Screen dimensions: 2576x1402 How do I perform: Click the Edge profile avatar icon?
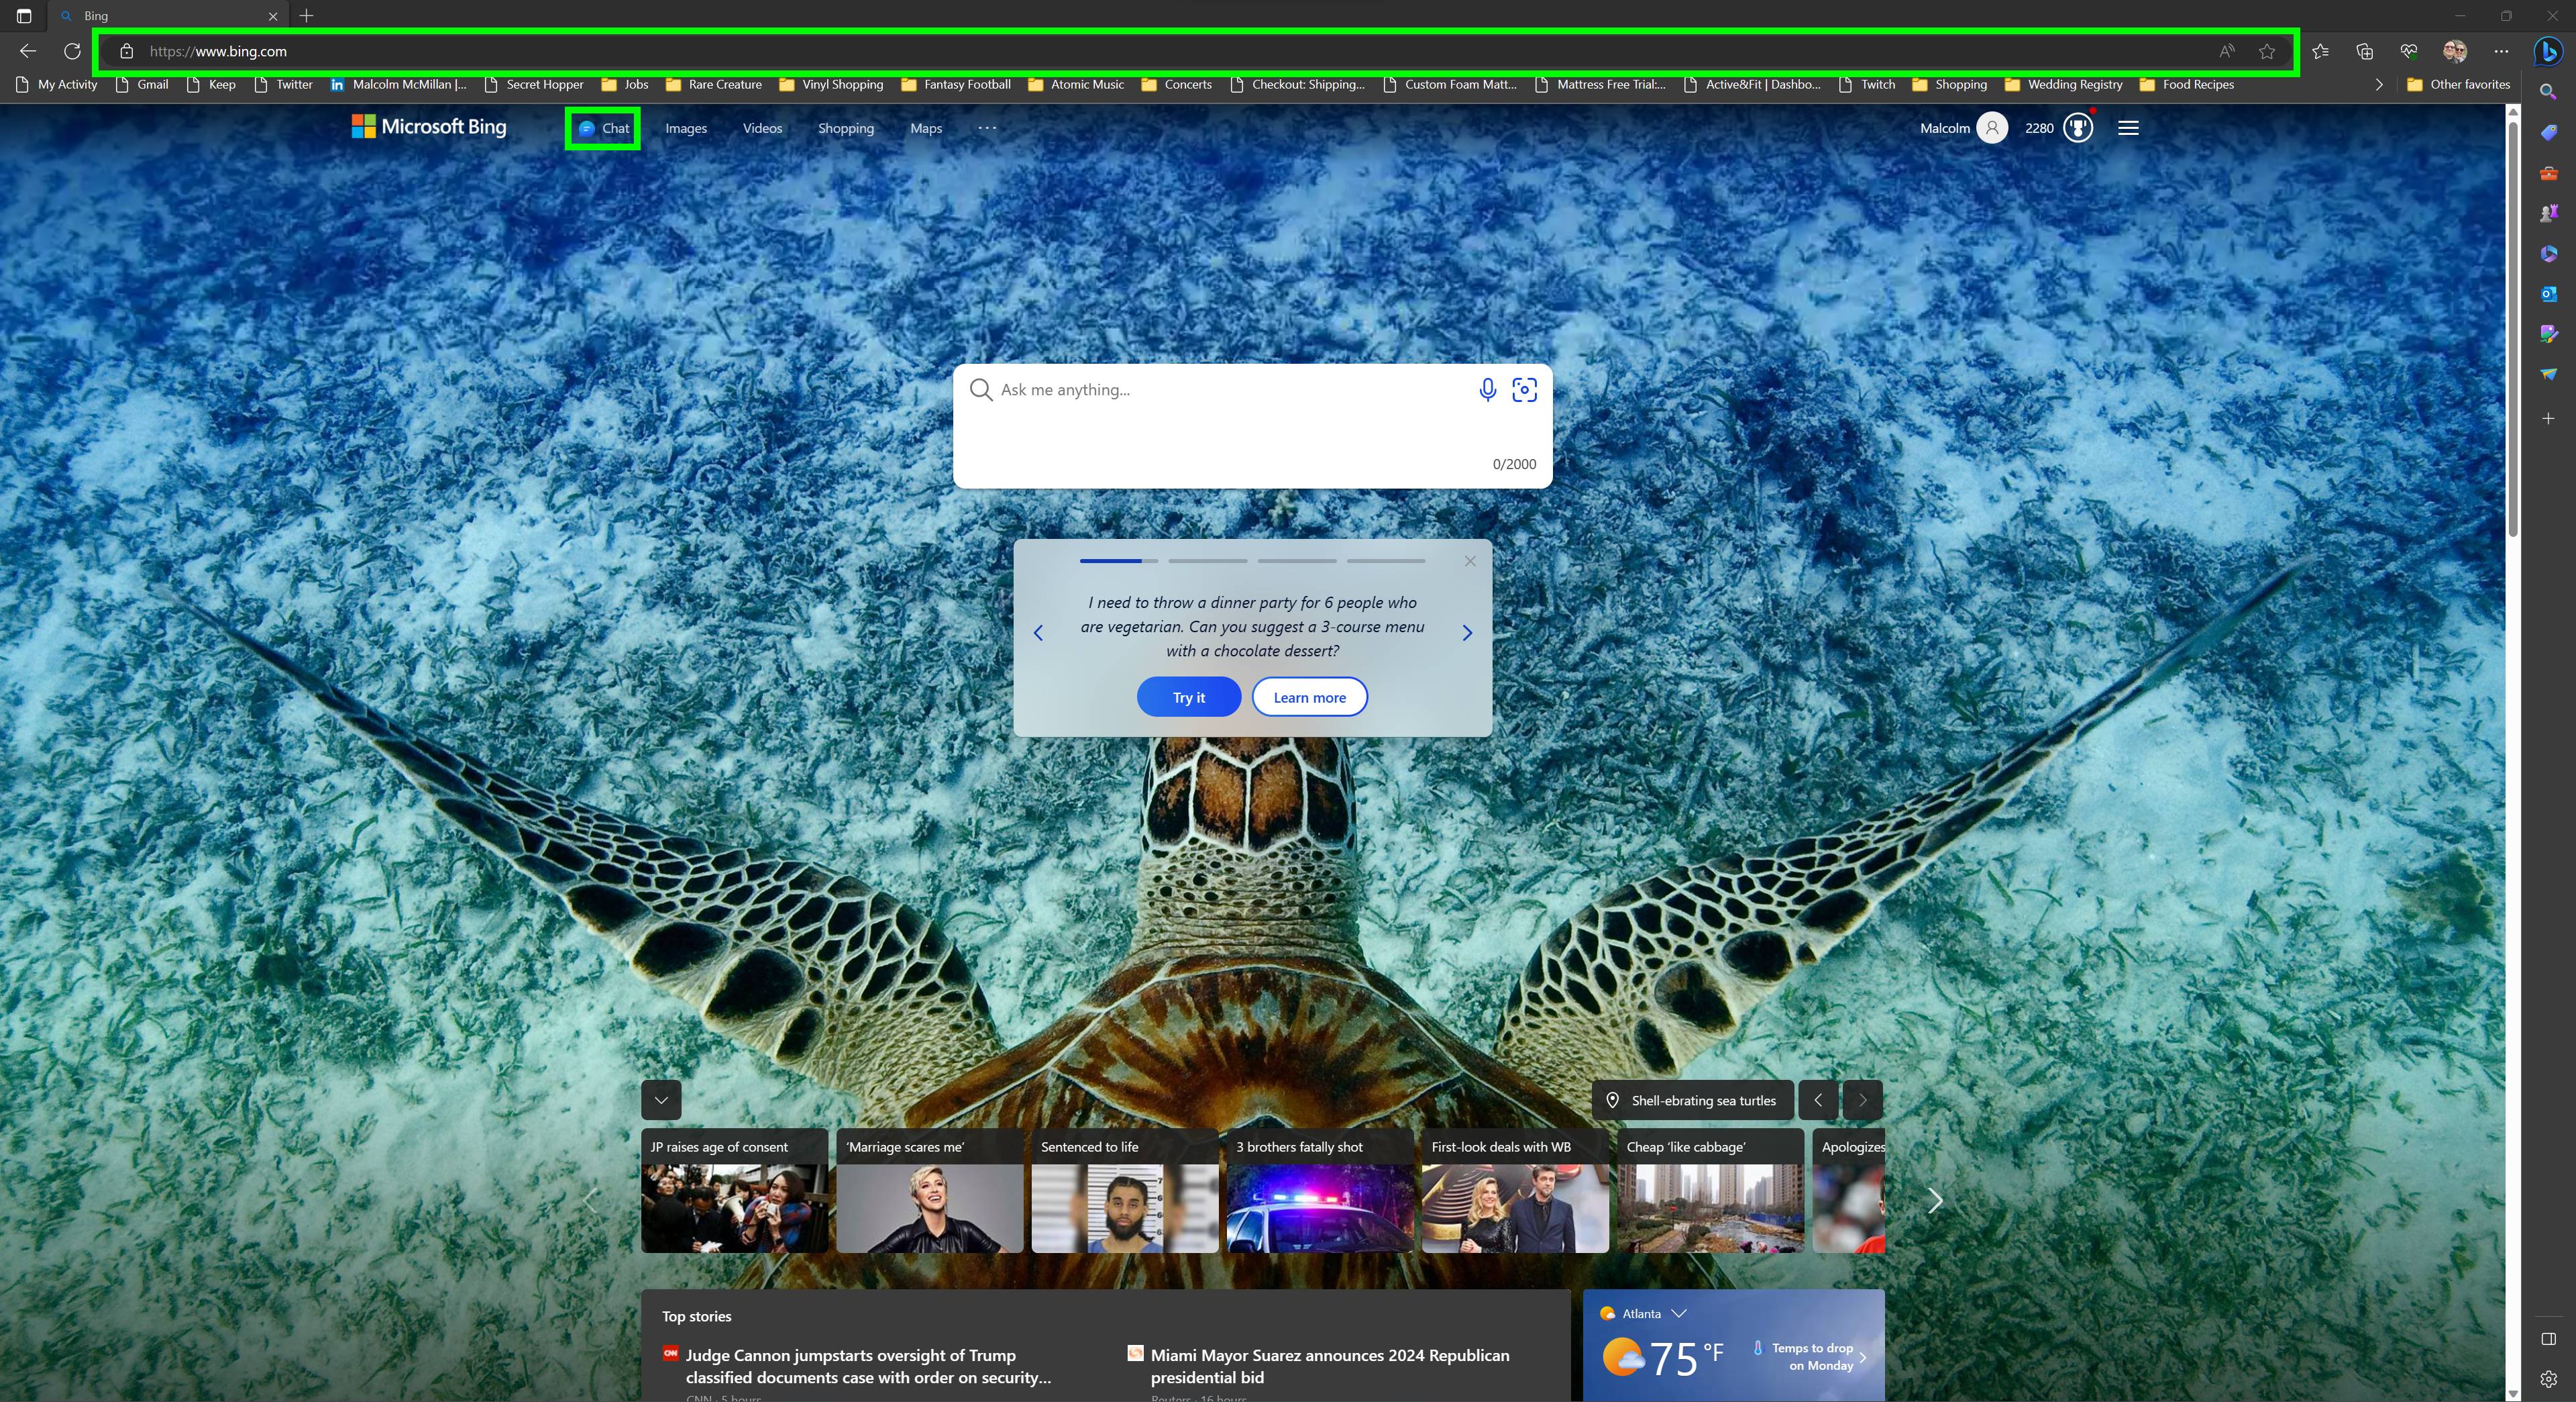click(x=2453, y=50)
